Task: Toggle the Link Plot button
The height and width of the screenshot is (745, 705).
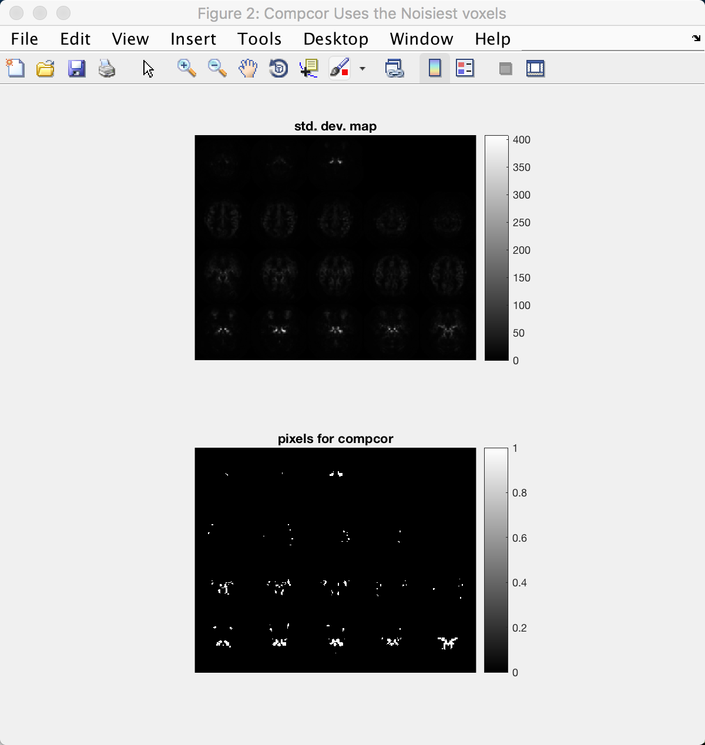Action: (x=394, y=68)
